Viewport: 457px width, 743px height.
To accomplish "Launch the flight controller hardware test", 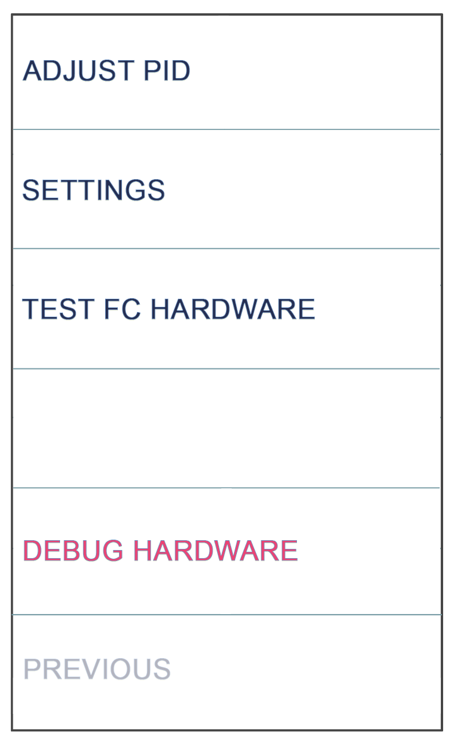I will [x=226, y=309].
